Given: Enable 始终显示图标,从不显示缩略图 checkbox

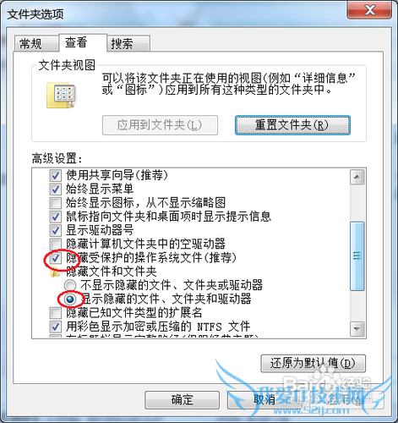Looking at the screenshot, I should [x=55, y=203].
